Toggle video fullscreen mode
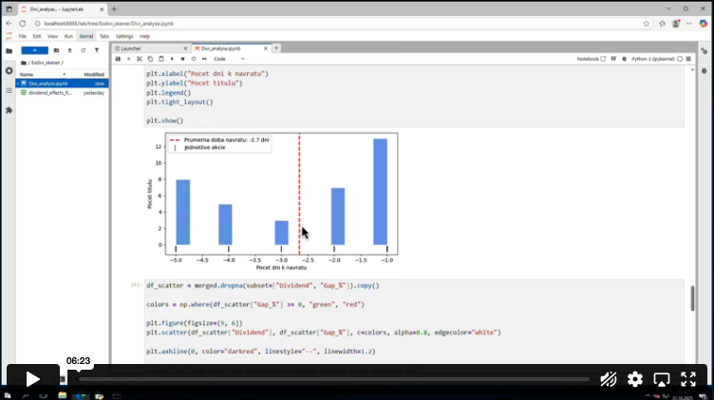 (690, 379)
